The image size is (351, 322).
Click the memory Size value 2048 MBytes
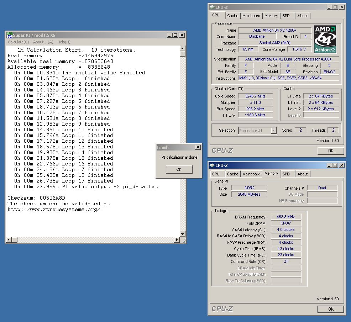[x=249, y=194]
